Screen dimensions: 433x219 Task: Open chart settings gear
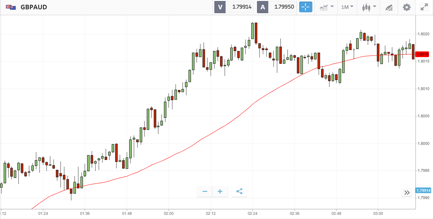407,7
